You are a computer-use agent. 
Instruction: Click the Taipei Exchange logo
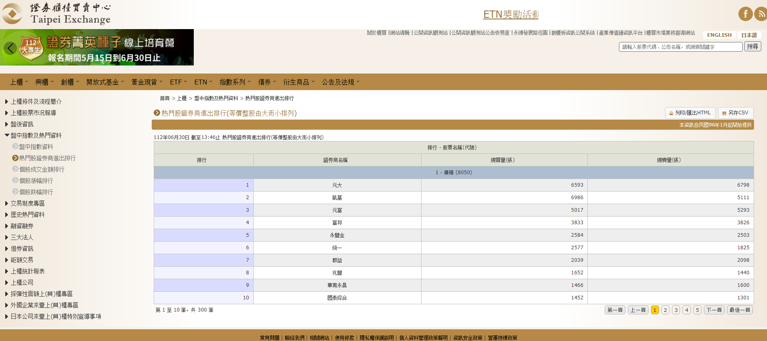(56, 14)
